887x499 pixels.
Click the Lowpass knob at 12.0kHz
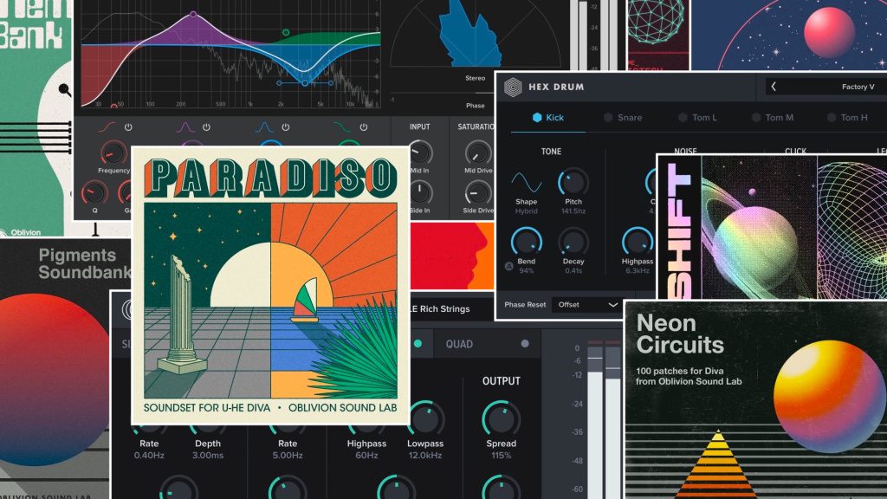pyautogui.click(x=425, y=418)
